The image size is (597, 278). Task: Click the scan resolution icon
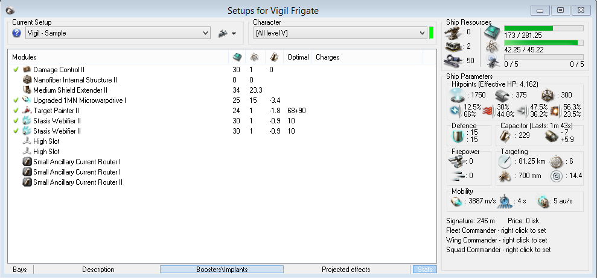pyautogui.click(x=505, y=176)
